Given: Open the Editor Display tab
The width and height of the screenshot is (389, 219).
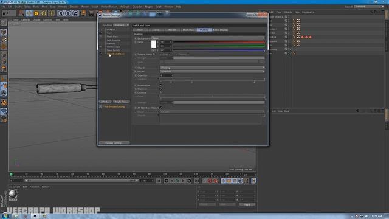Looking at the screenshot, I should 220,30.
